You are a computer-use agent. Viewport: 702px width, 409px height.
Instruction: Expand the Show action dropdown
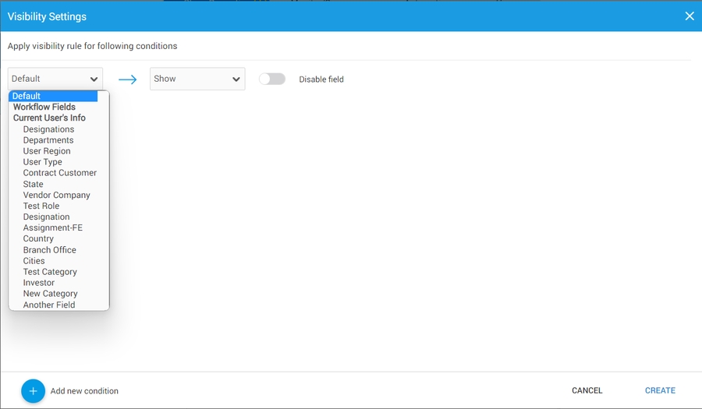point(197,79)
